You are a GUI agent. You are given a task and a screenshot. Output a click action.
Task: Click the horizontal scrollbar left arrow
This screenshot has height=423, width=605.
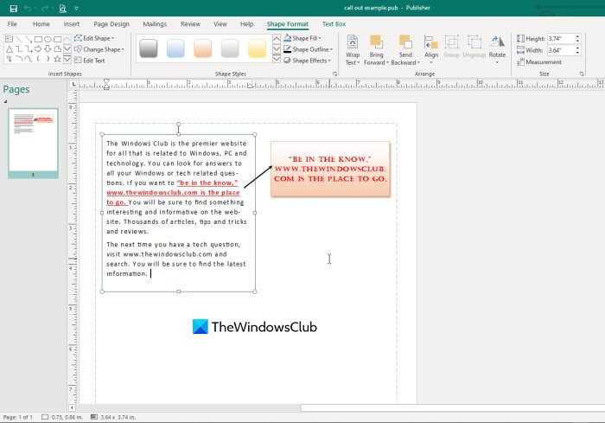pyautogui.click(x=72, y=407)
